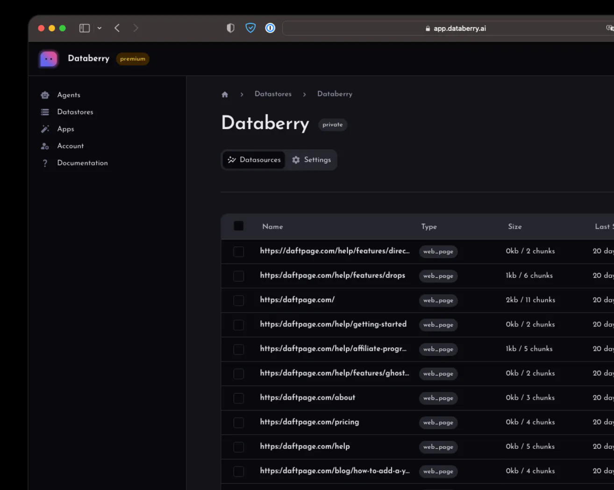Click the Type column header
The height and width of the screenshot is (490, 614).
coord(429,227)
